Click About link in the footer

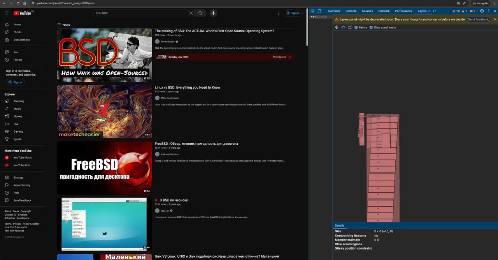[x=8, y=211]
